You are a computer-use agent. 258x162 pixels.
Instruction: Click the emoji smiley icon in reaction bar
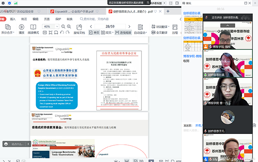[x=6, y=144]
